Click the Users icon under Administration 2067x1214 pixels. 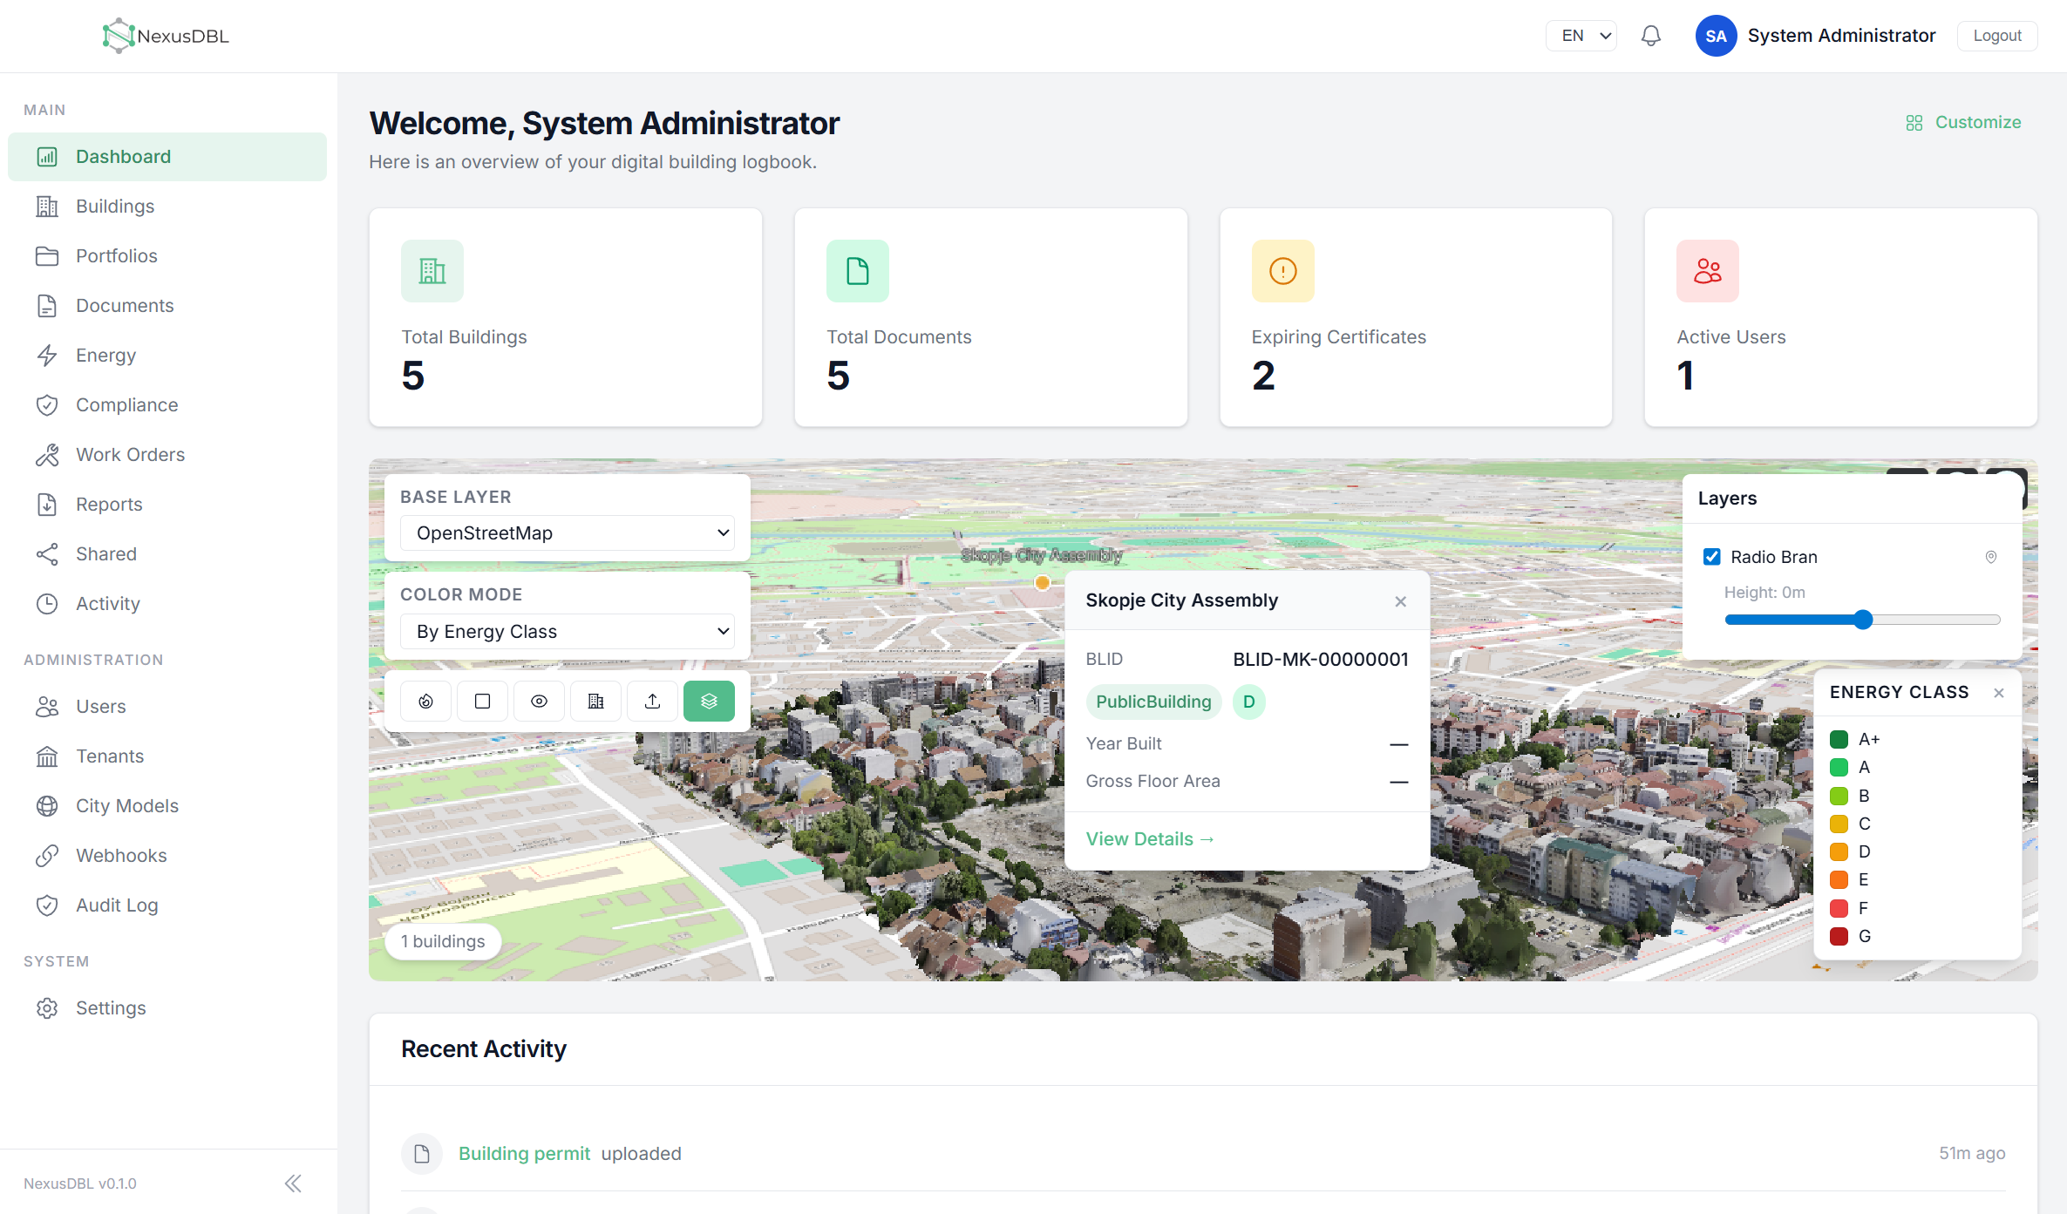coord(47,707)
